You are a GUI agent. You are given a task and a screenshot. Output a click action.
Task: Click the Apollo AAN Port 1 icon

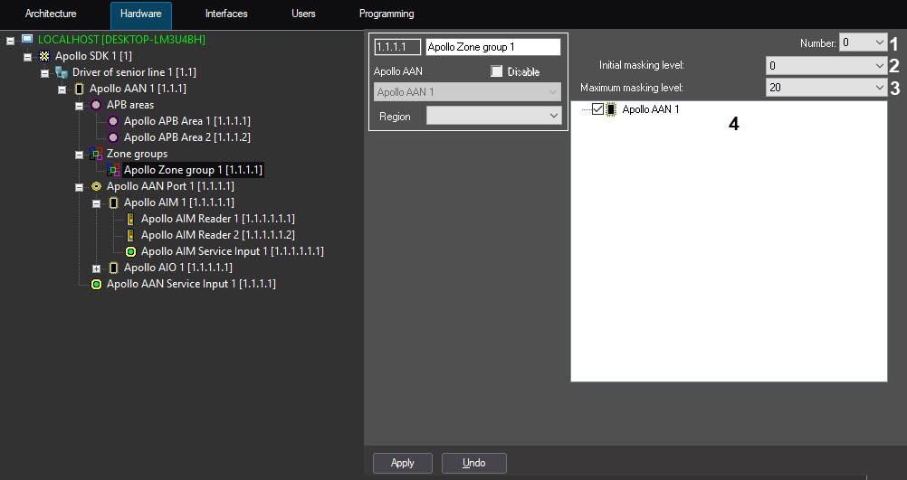pos(96,186)
